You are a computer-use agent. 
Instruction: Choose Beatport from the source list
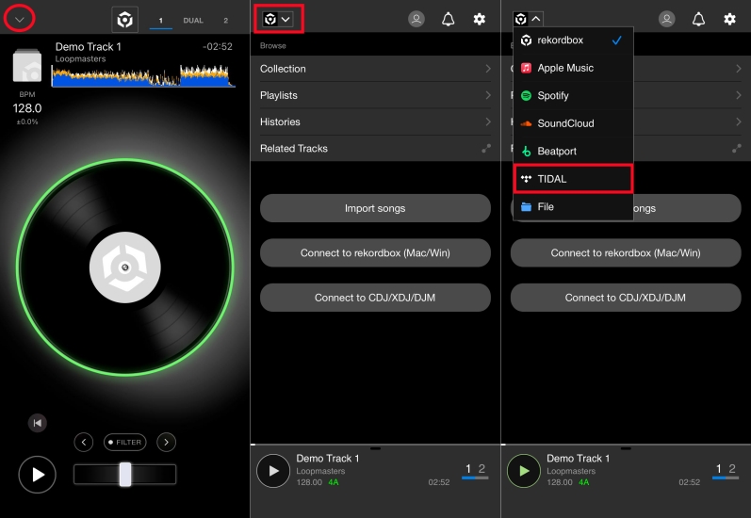click(573, 152)
